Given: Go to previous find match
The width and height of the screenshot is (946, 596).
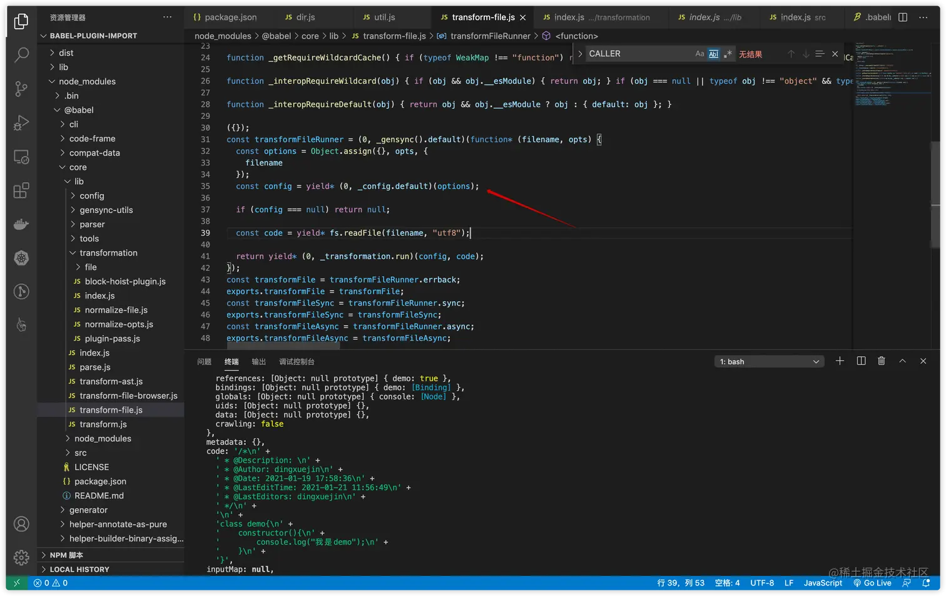Looking at the screenshot, I should [x=791, y=54].
